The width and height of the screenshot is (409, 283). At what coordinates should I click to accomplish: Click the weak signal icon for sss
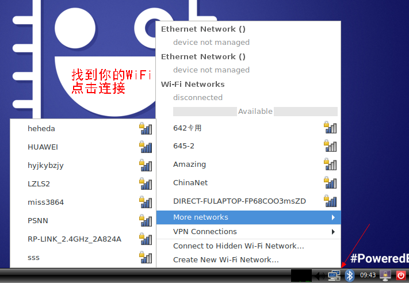(146, 257)
